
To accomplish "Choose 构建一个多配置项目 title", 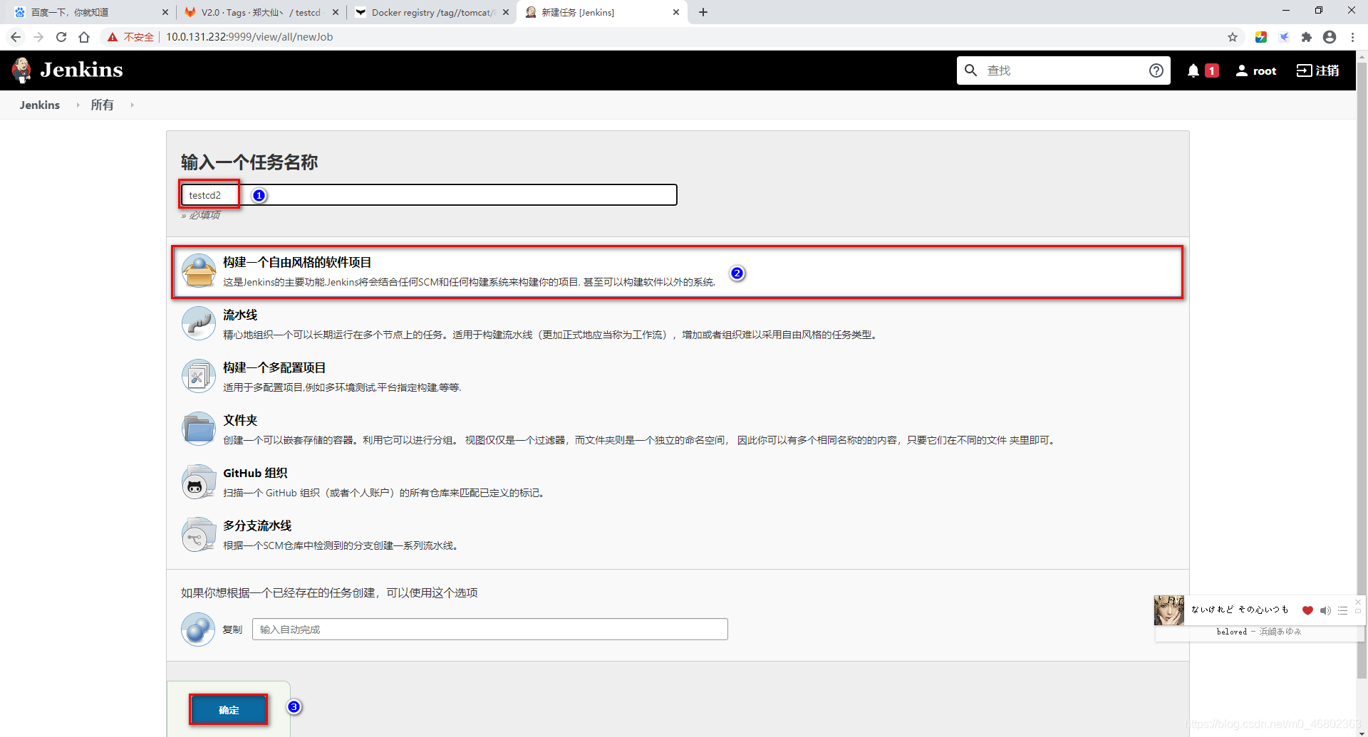I will coord(274,367).
